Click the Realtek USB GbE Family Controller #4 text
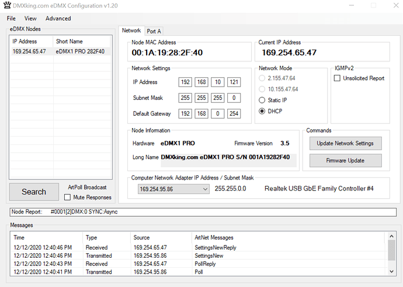Screen dimensions: 403x287 click(319, 188)
